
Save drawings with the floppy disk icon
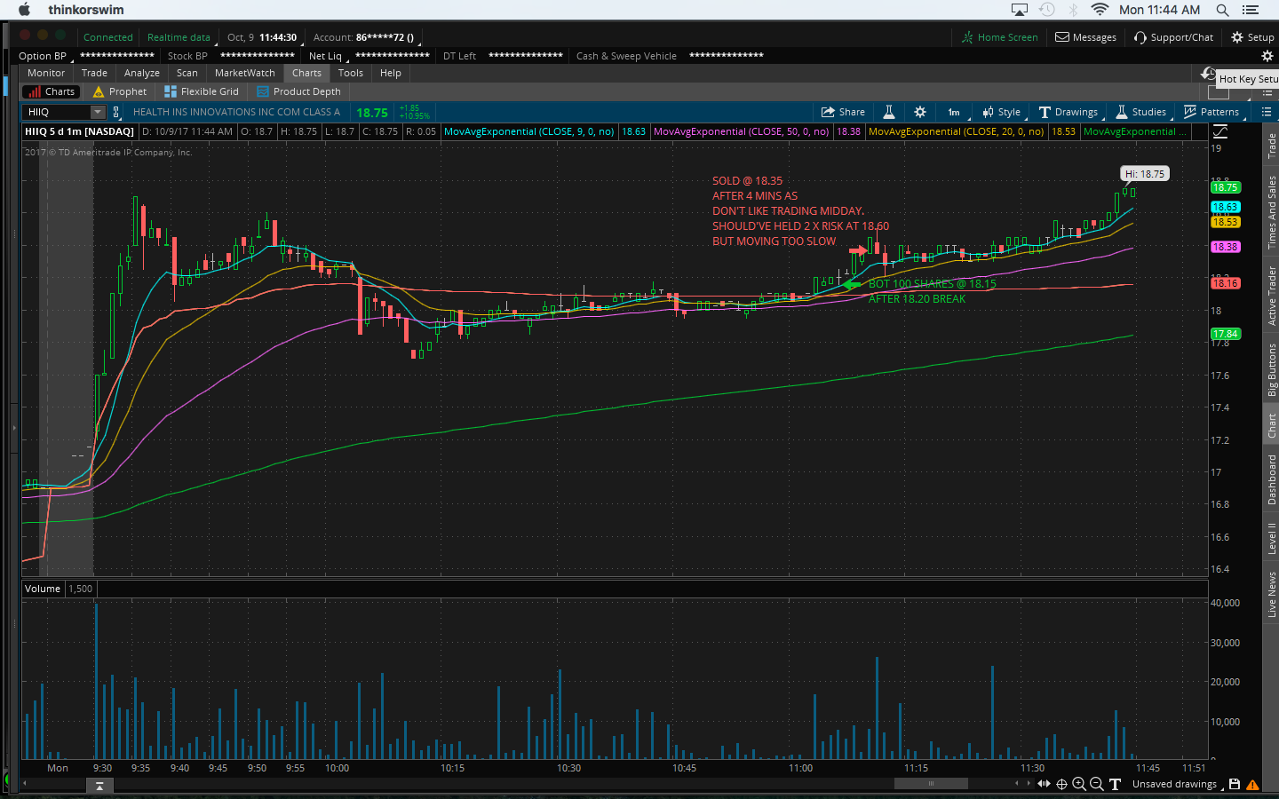point(1235,784)
